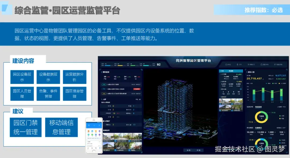The image size is (290, 158).
Task: Click the humidity 34% icon in the header
Action: pos(261,65)
